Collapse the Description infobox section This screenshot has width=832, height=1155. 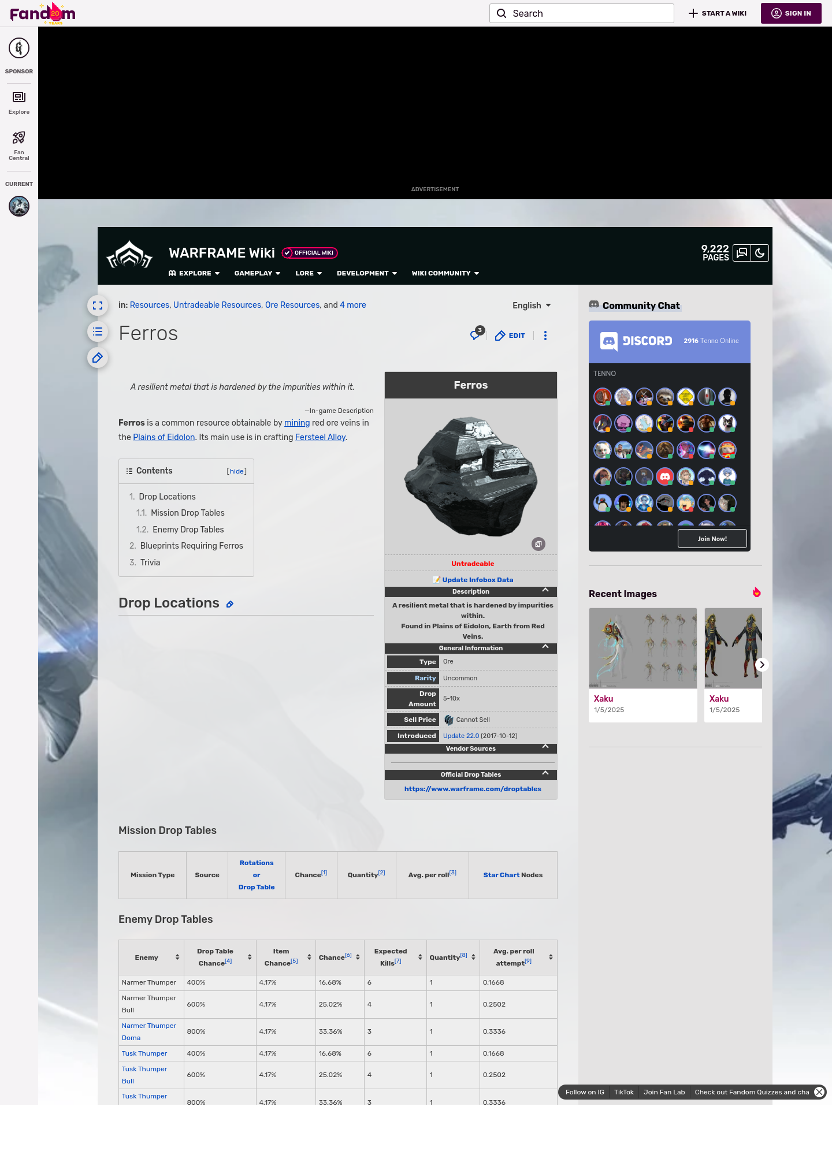point(545,590)
